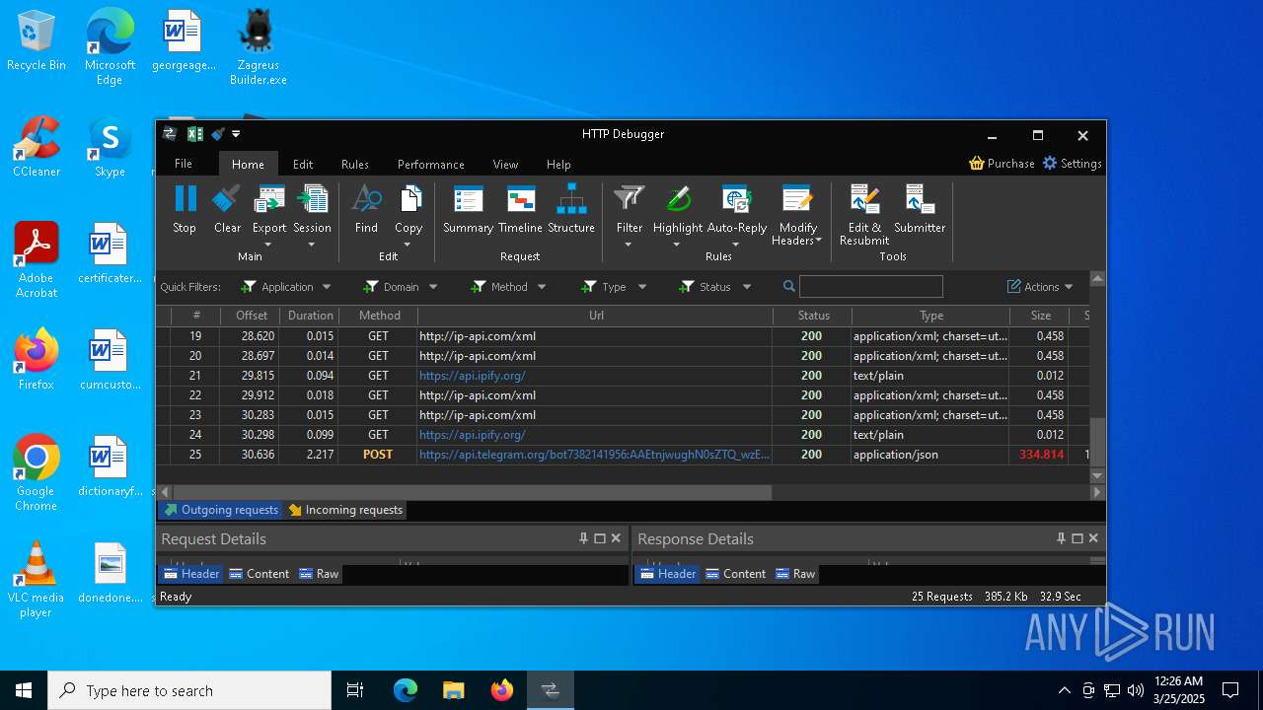1263x710 pixels.
Task: Show the Summary view
Action: point(468,209)
